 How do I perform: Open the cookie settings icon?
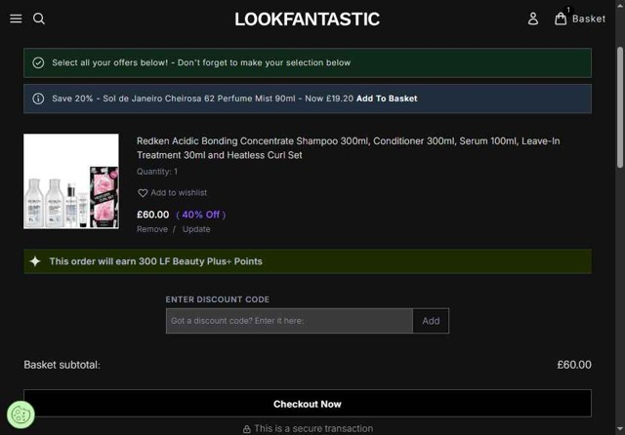pos(21,415)
